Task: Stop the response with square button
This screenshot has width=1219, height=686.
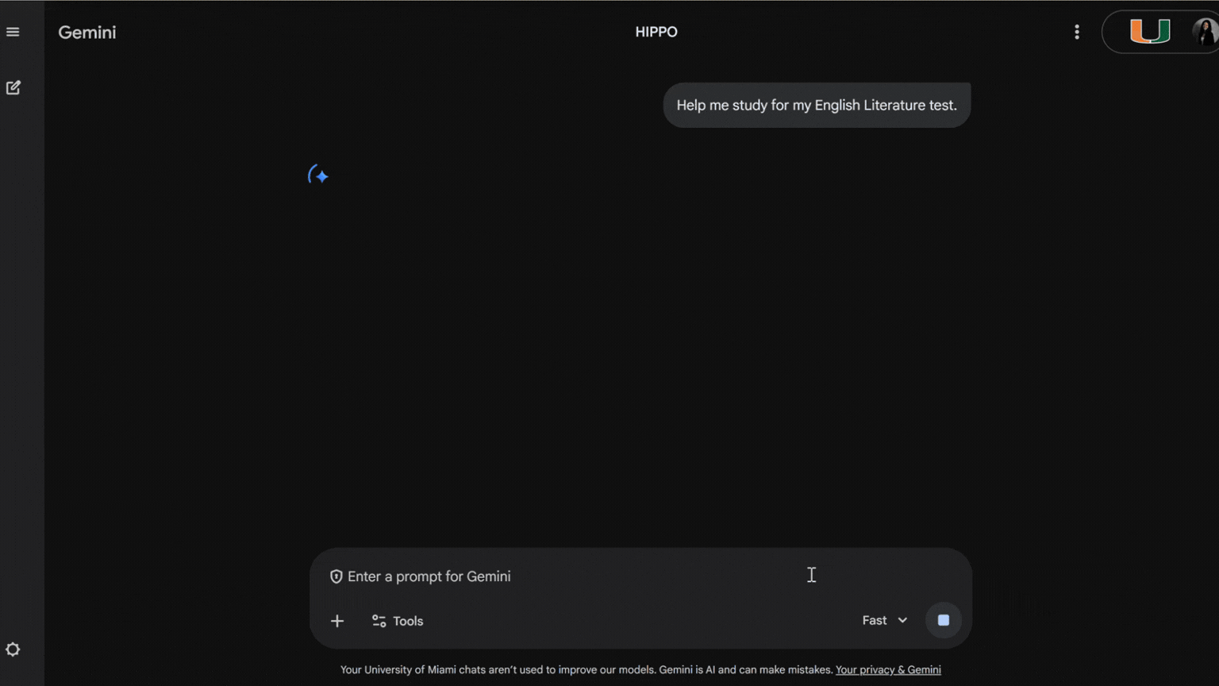Action: coord(944,620)
